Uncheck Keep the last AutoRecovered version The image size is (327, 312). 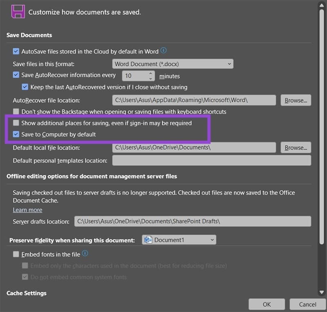(25, 87)
